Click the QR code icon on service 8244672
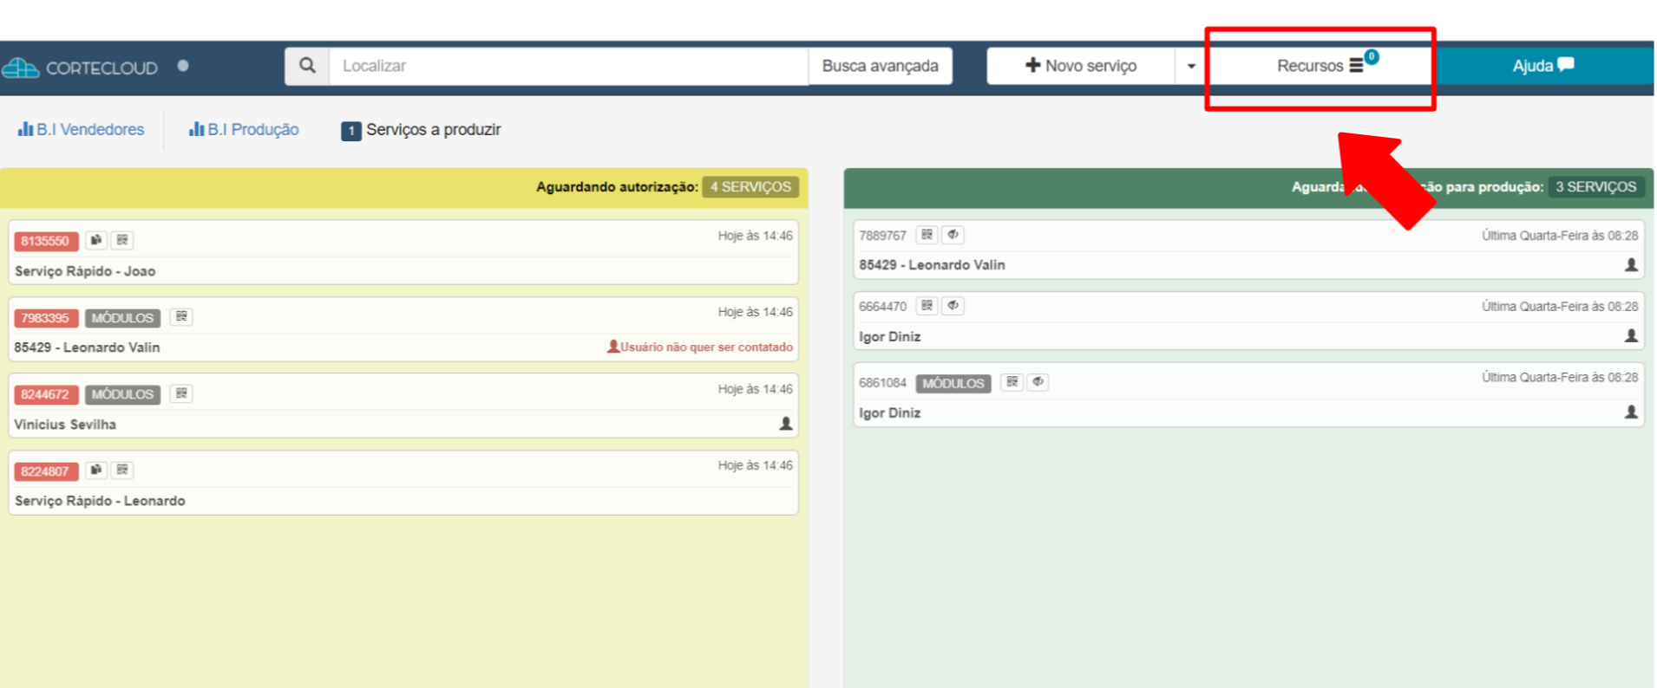1657x688 pixels. coord(181,393)
